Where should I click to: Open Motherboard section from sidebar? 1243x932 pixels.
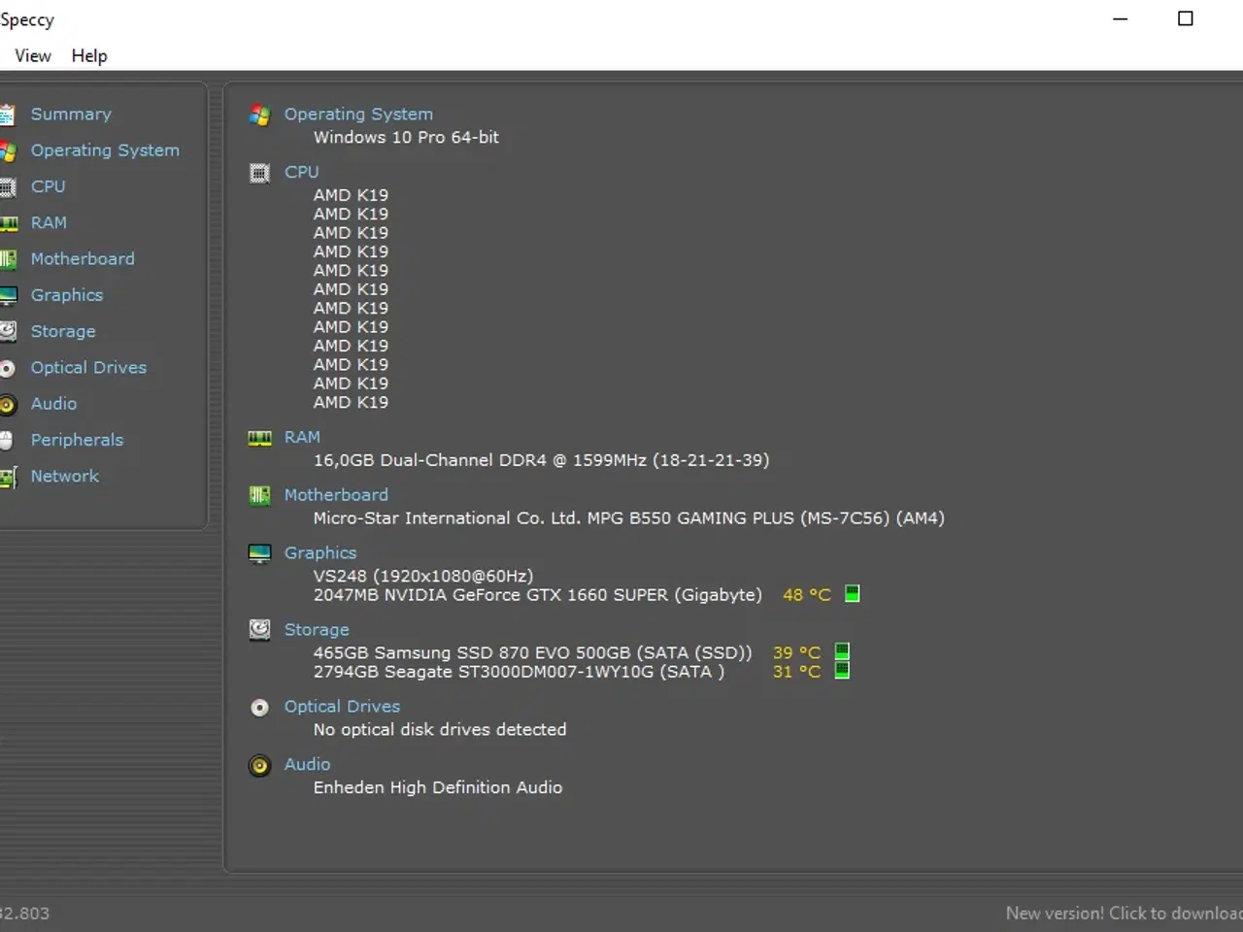[83, 259]
